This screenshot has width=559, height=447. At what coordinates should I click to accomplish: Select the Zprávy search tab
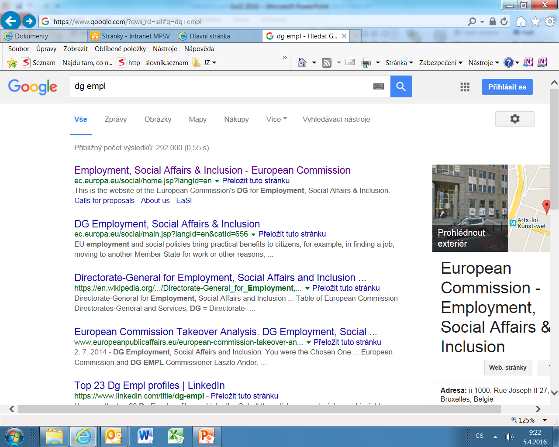pos(116,119)
